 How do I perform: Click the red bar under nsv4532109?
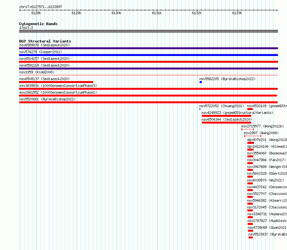[x=250, y=109]
